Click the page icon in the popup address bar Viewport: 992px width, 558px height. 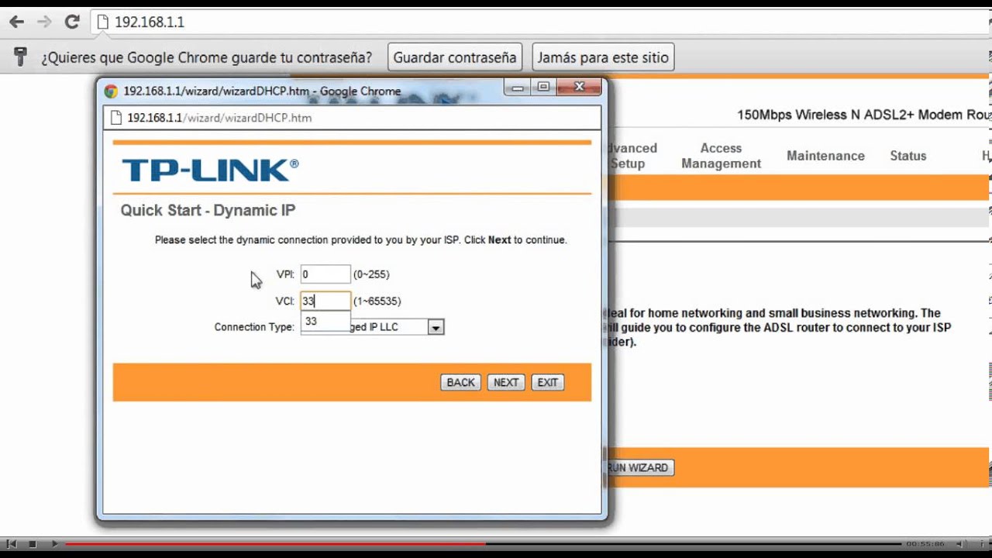[116, 118]
